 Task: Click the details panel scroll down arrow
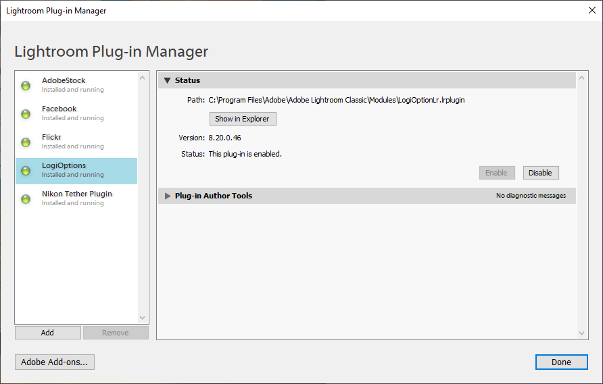coord(581,333)
